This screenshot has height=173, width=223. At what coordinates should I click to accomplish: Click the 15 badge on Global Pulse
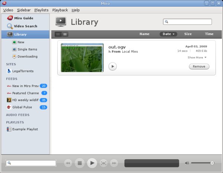(x=43, y=107)
